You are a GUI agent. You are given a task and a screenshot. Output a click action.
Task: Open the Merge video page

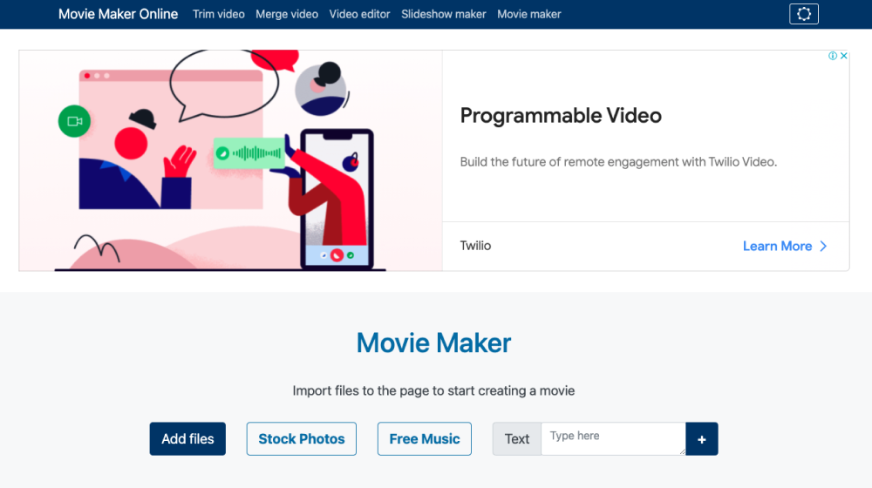coord(287,14)
